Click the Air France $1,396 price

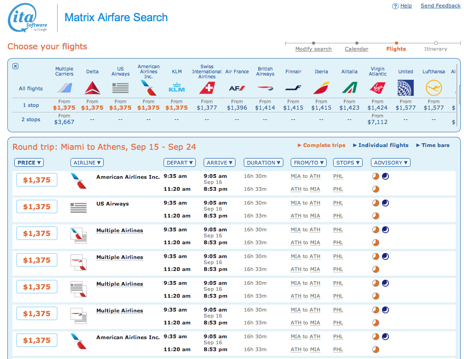click(237, 108)
